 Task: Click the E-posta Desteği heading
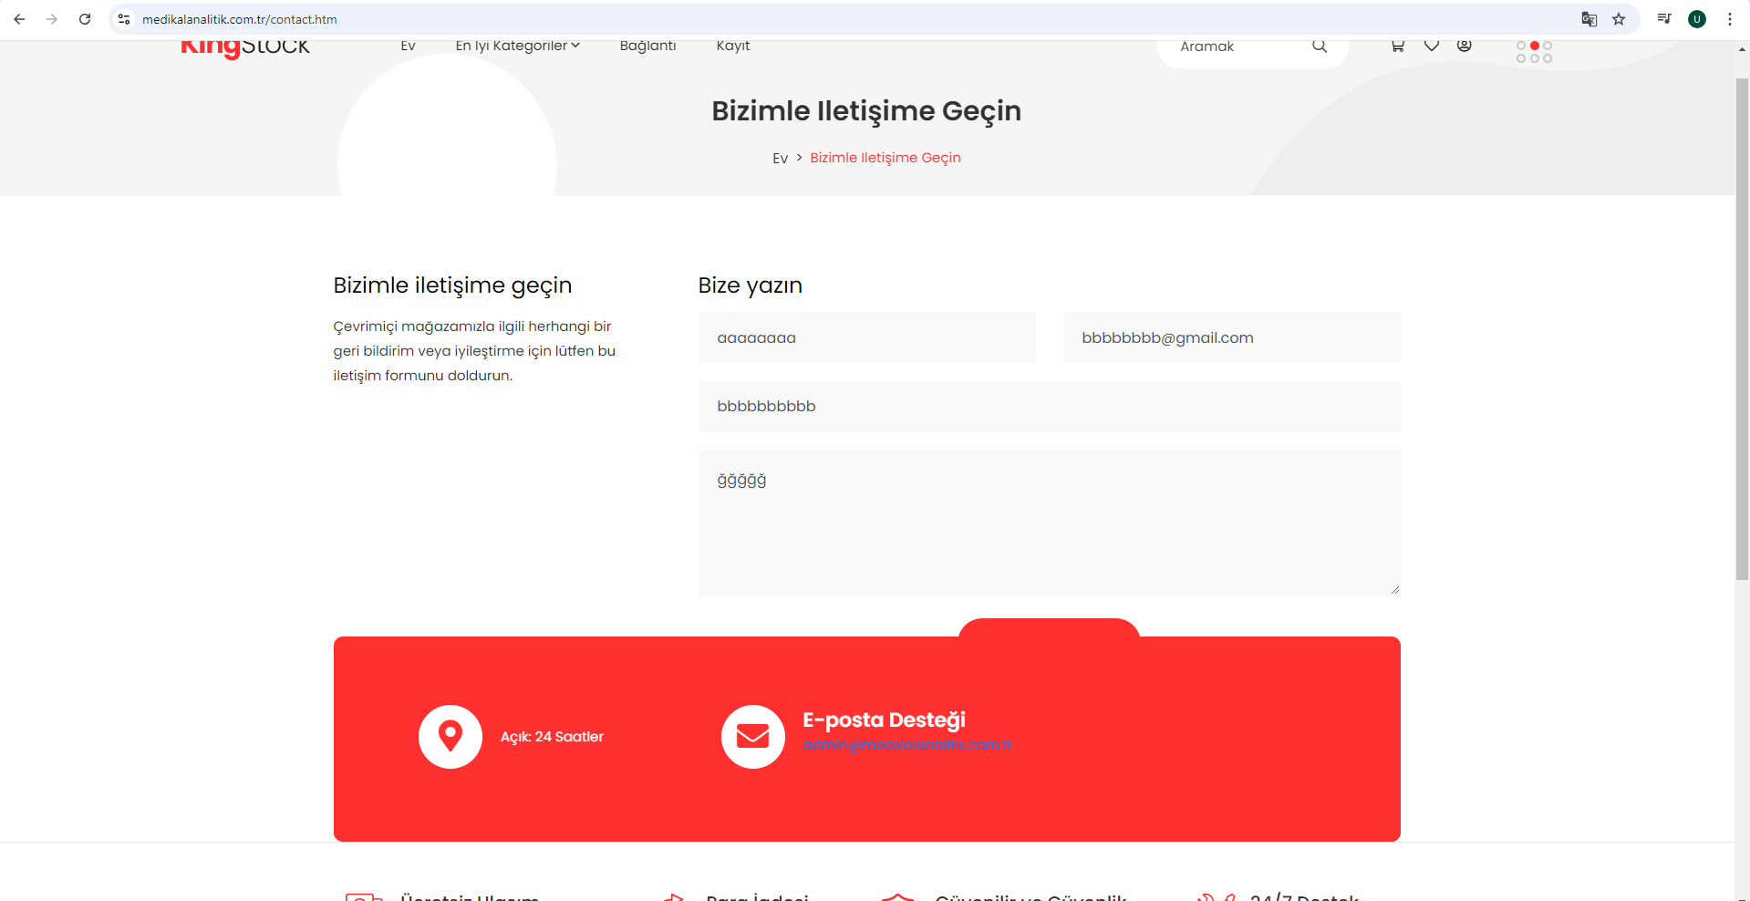tap(884, 720)
